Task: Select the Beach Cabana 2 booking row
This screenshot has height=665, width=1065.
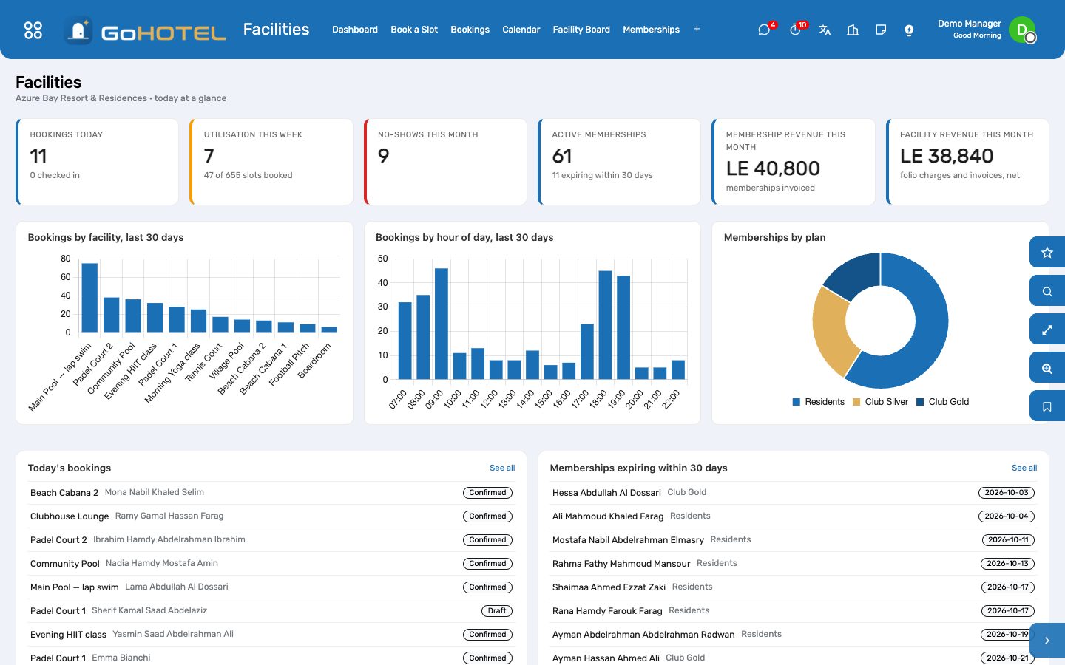Action: click(x=271, y=493)
